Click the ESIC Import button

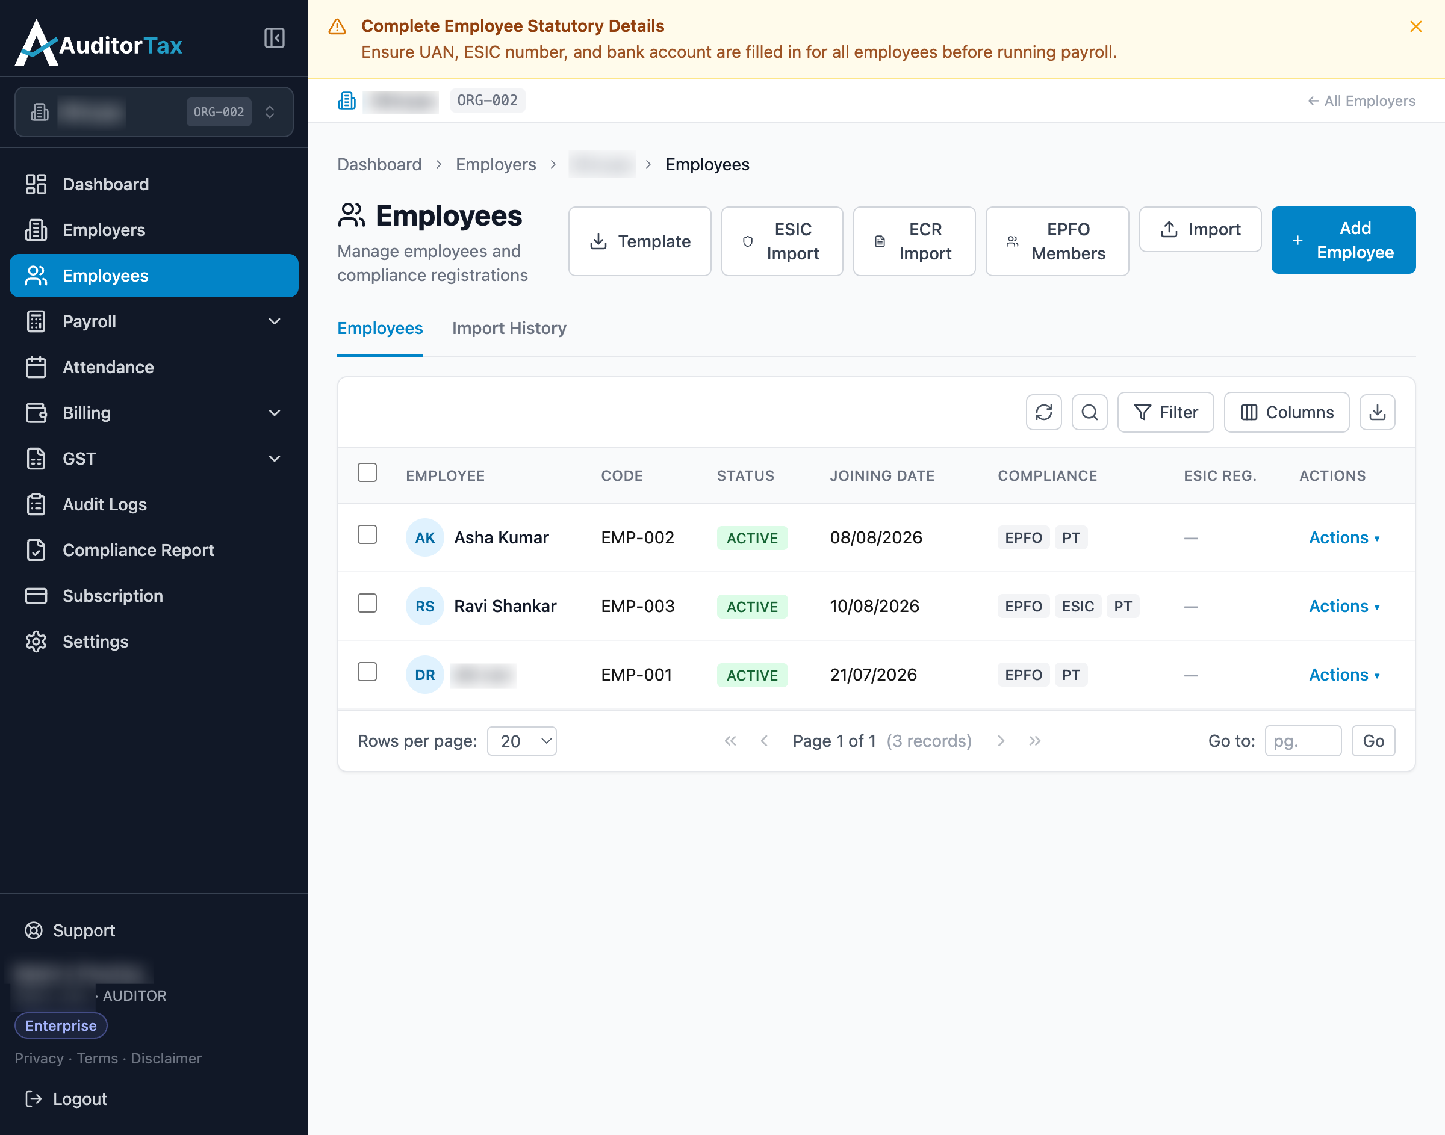point(782,241)
